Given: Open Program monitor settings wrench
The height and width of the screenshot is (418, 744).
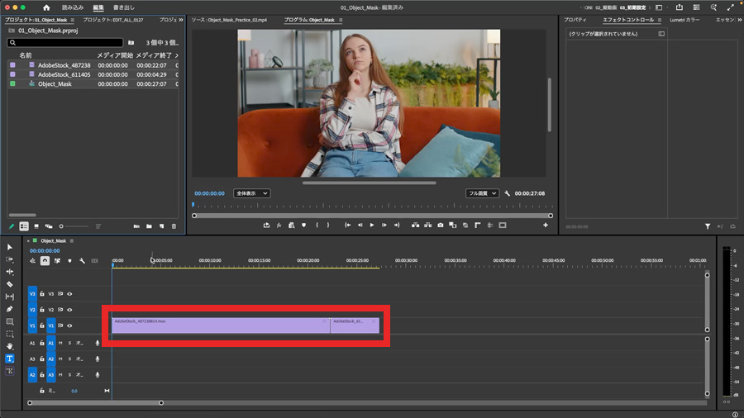Looking at the screenshot, I should pos(508,193).
